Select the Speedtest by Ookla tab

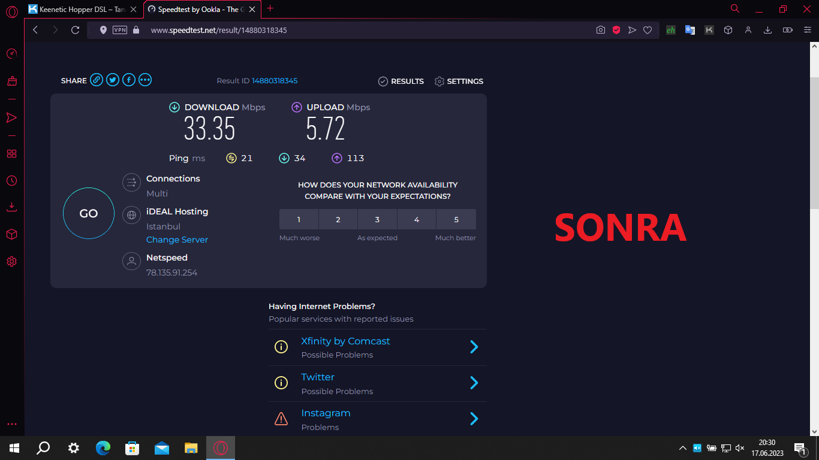201,9
